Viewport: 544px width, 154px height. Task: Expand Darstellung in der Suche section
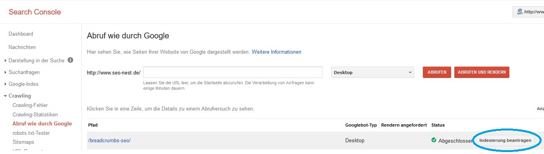[x=6, y=61]
